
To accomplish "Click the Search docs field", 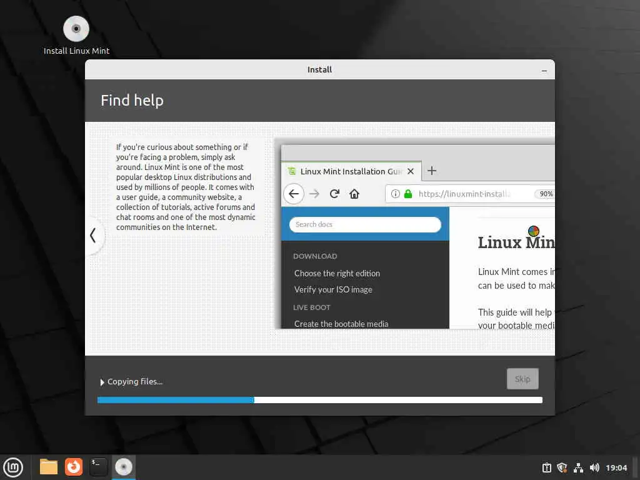I will [x=365, y=224].
